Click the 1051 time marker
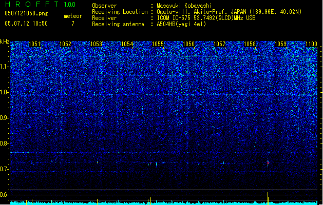The width and height of the screenshot is (323, 205). coord(34,44)
